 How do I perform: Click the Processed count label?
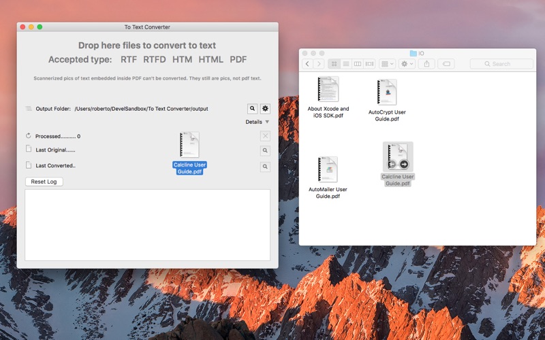point(58,136)
